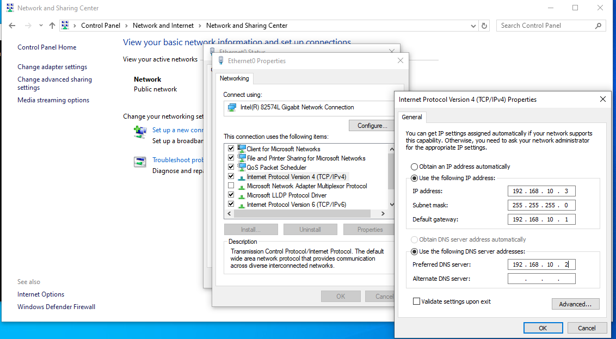Click the Uninstall button

point(310,230)
